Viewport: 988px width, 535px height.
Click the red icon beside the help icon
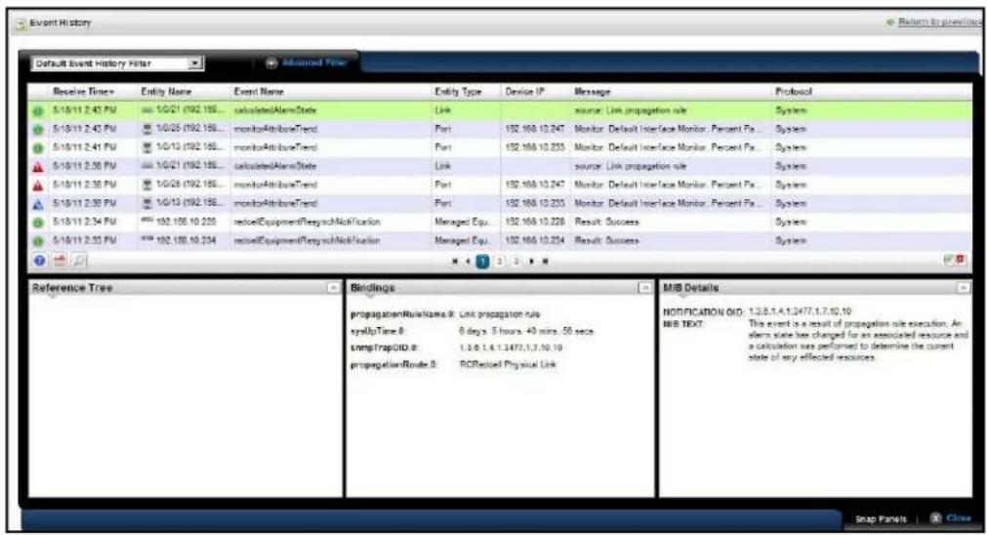[x=60, y=261]
